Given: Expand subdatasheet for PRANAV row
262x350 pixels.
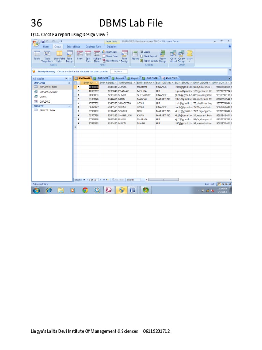Looking at the screenshot, I should click(78, 91).
